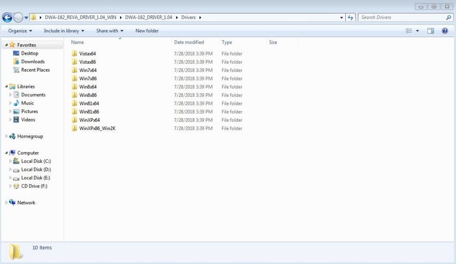The width and height of the screenshot is (456, 264).
Task: Select the Vistax64 folder icon
Action: [x=75, y=54]
